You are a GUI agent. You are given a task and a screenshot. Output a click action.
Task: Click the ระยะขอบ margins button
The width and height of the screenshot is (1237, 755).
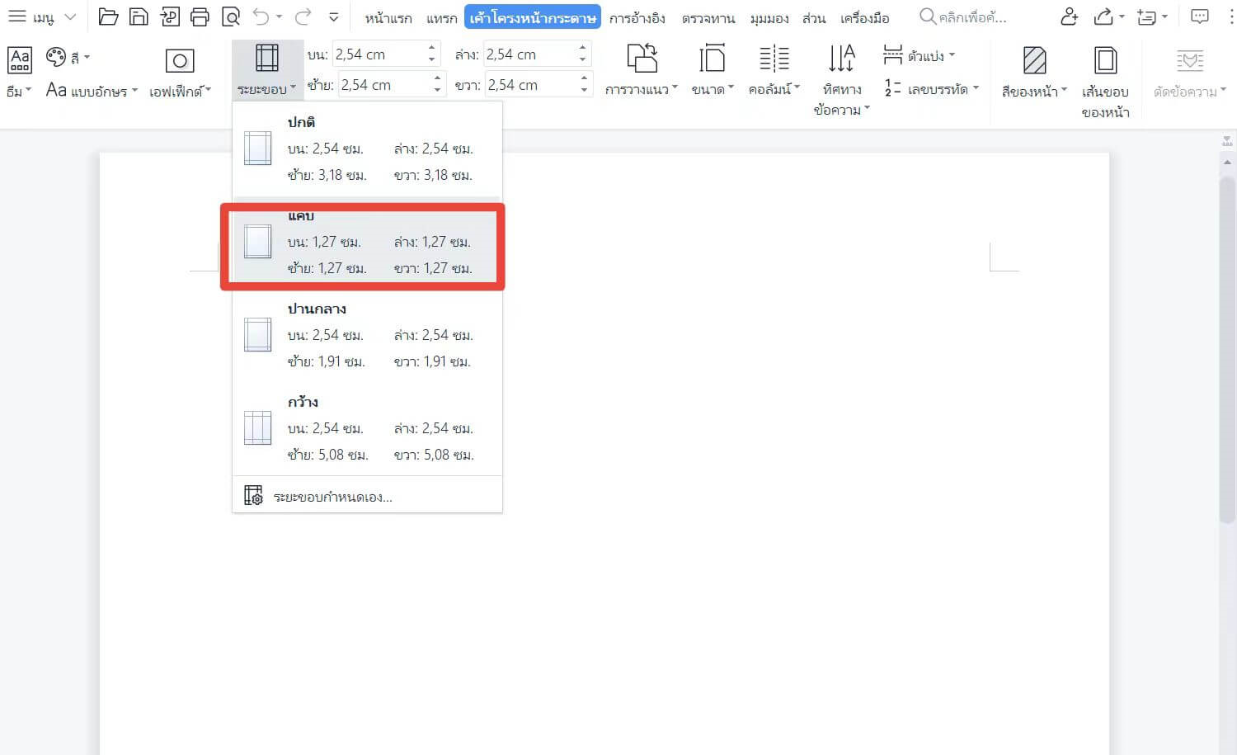tap(266, 71)
